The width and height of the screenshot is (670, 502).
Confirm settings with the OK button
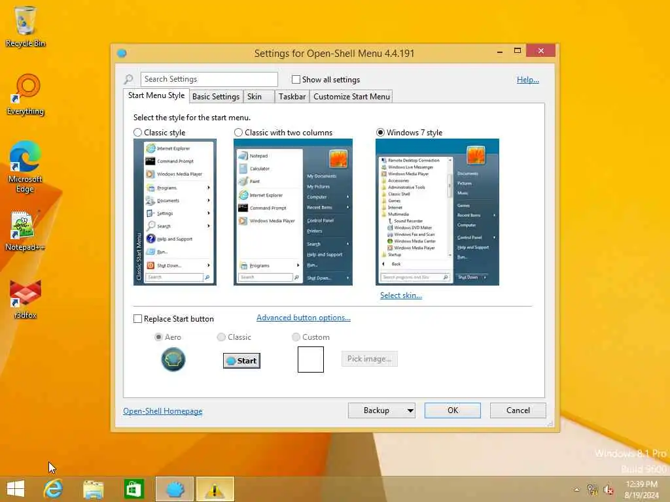(x=453, y=410)
